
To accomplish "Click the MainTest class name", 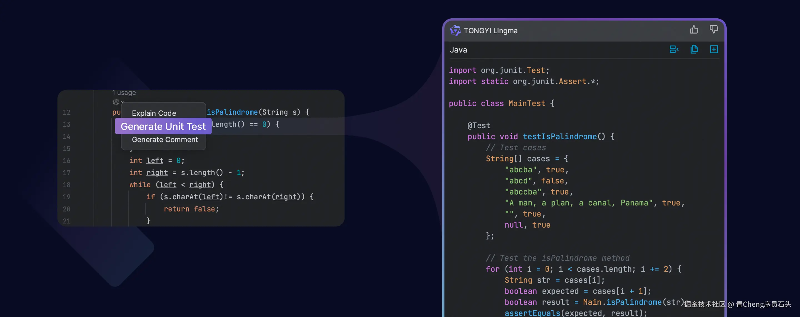I will coord(527,103).
